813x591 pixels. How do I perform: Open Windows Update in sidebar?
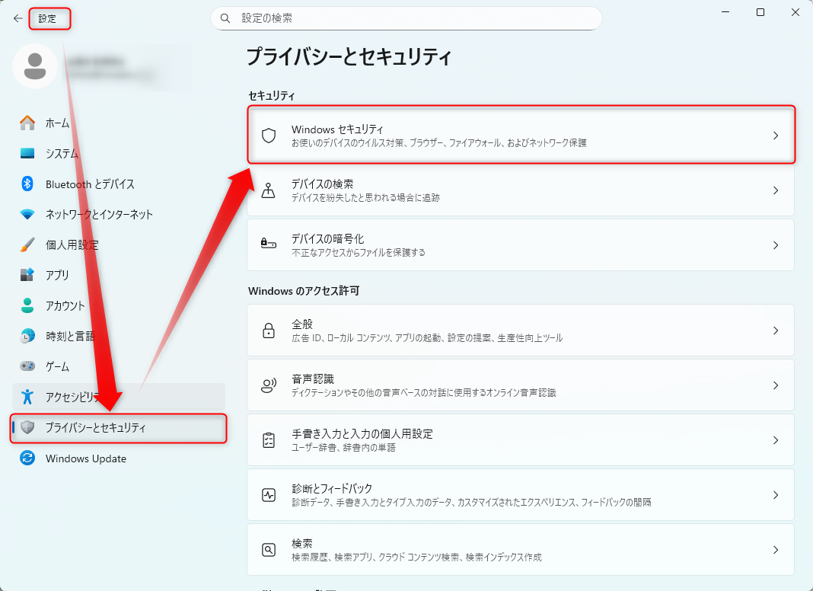118,458
